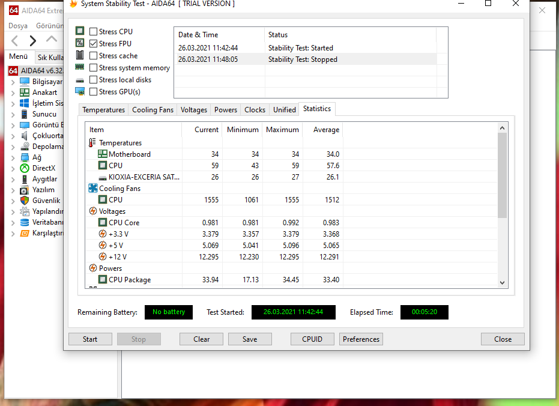Click the Cooling Fans icon in the statistics list

[x=93, y=188]
